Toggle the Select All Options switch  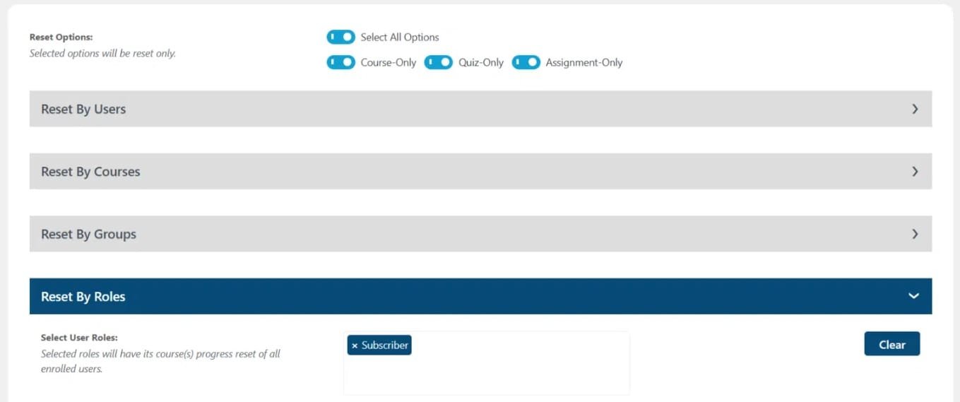click(340, 37)
